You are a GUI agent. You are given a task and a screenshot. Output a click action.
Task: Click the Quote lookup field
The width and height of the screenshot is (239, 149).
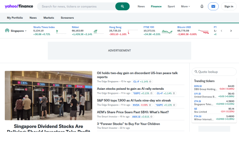point(214,72)
